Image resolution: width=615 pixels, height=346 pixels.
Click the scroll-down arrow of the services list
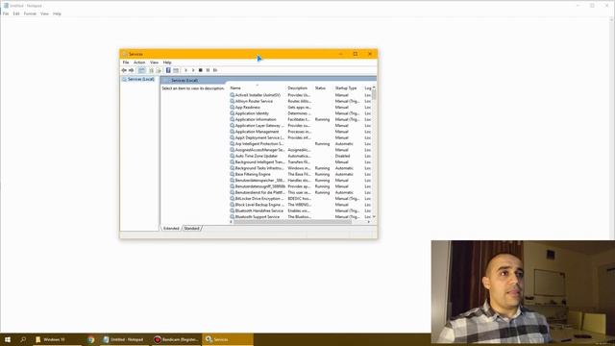(x=374, y=216)
